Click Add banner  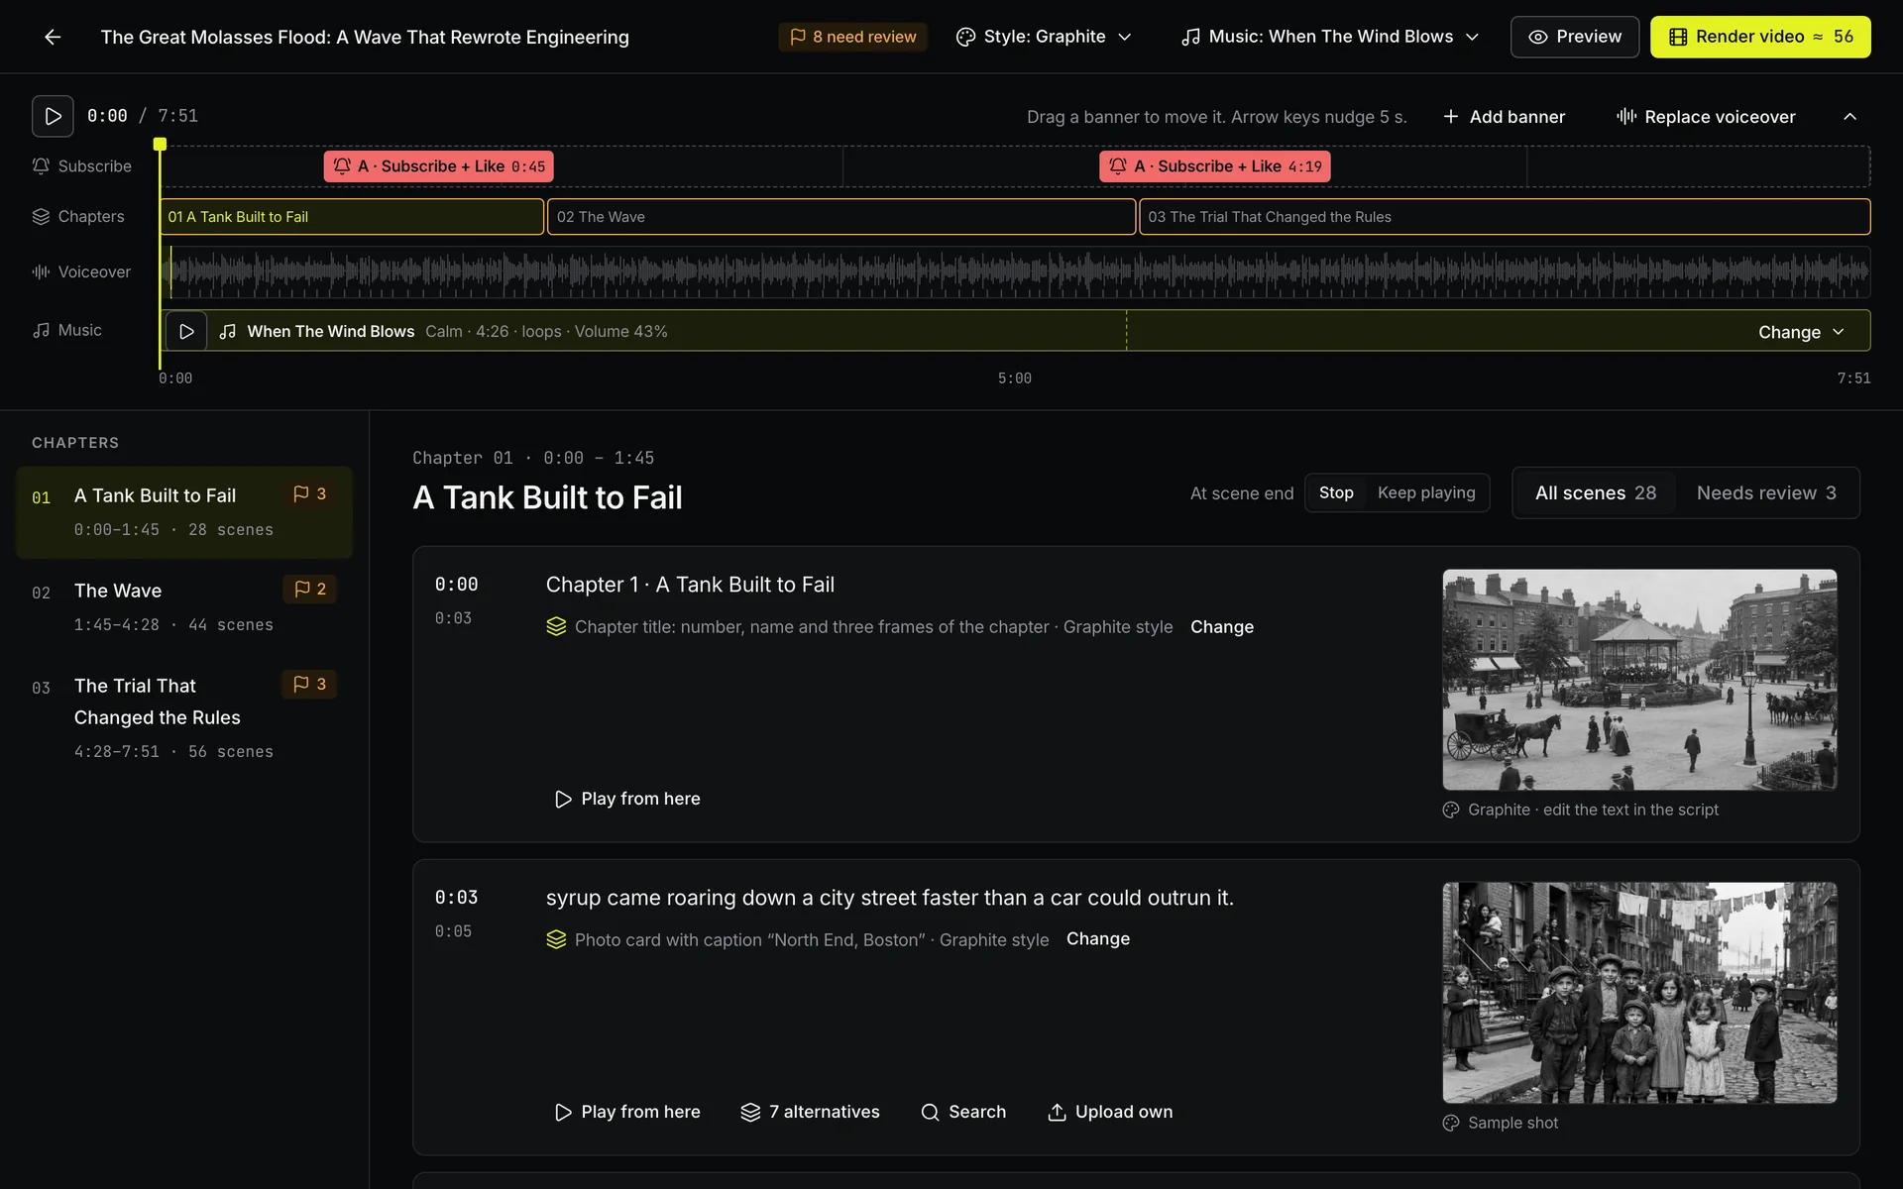pyautogui.click(x=1504, y=117)
